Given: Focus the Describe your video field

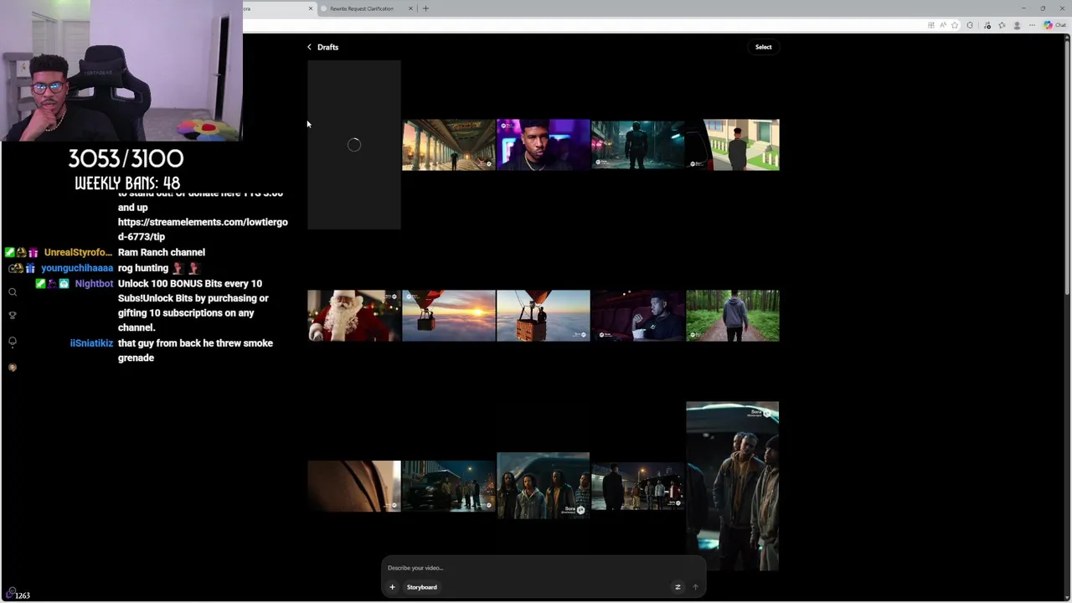Looking at the screenshot, I should point(543,568).
